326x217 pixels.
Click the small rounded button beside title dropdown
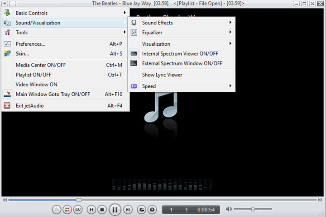coord(13,3)
